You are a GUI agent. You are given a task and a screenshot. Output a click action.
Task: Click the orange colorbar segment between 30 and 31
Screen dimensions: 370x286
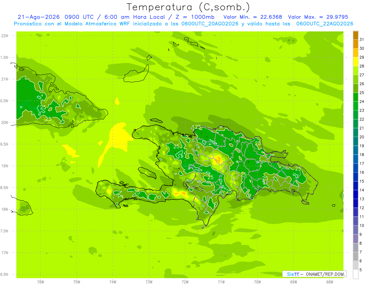click(x=356, y=44)
